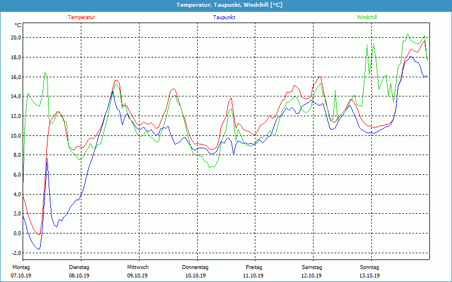Click the -2,0 y-axis value

[x=16, y=253]
